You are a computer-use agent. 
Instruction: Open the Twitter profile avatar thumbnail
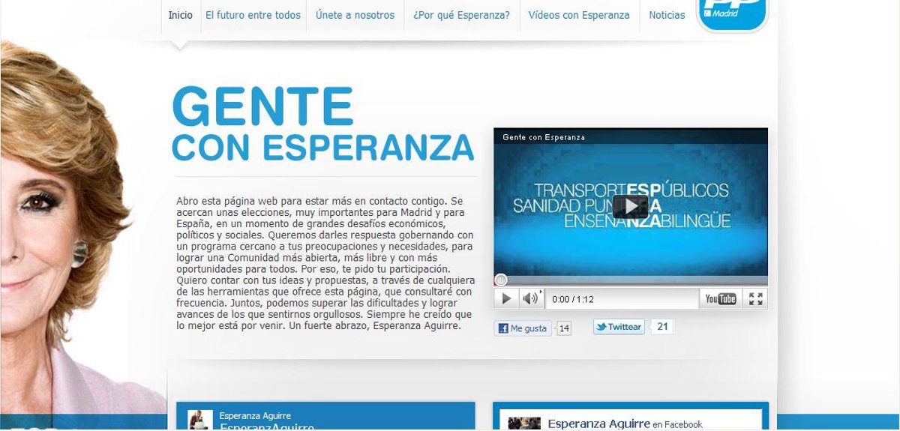[200, 421]
